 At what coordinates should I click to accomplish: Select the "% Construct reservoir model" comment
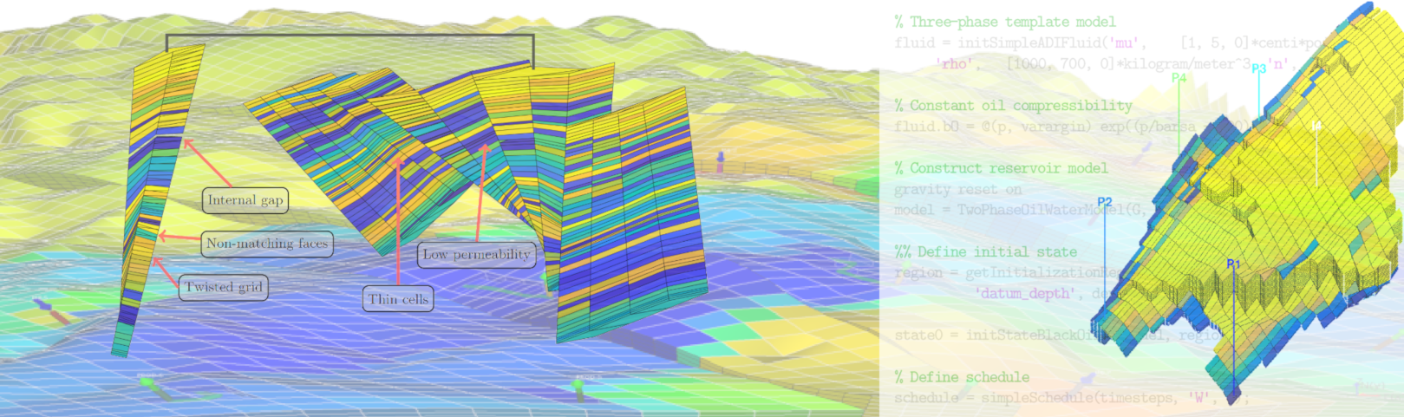1001,168
